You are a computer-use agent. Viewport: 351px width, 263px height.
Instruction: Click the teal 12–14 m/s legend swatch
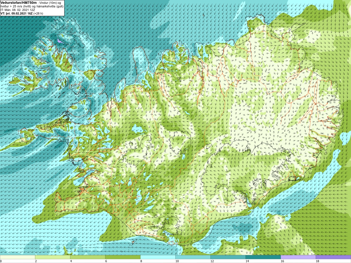[228, 257]
